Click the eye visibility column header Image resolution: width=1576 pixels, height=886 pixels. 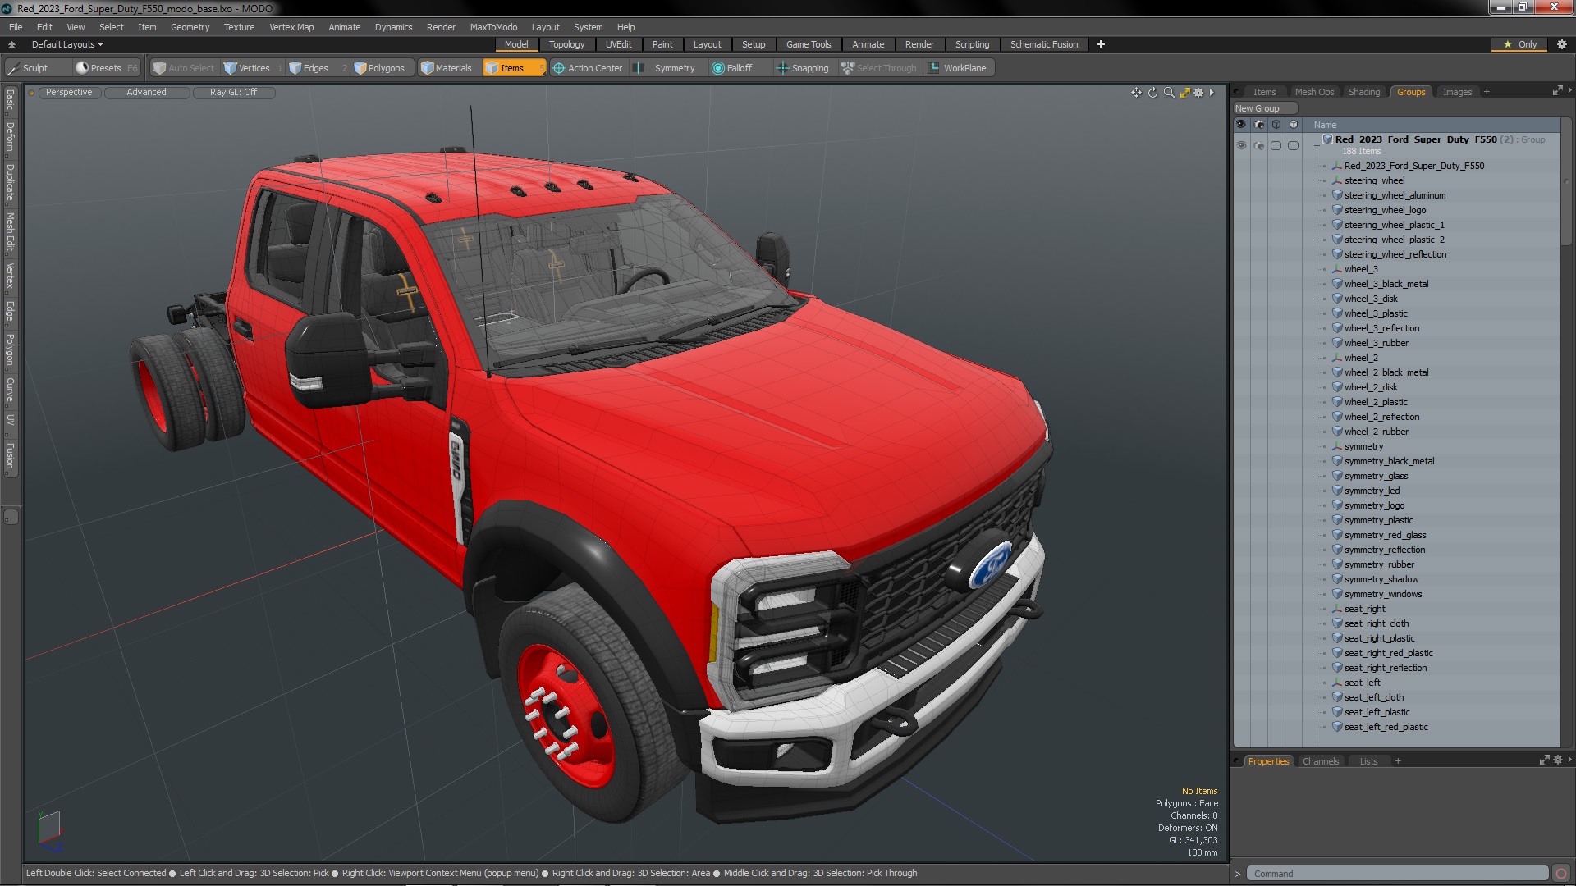1241,125
